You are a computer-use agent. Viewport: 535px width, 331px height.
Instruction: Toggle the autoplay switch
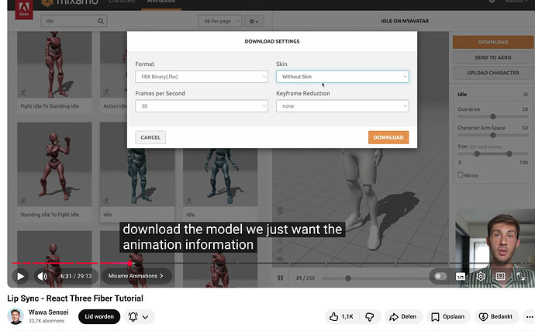440,276
